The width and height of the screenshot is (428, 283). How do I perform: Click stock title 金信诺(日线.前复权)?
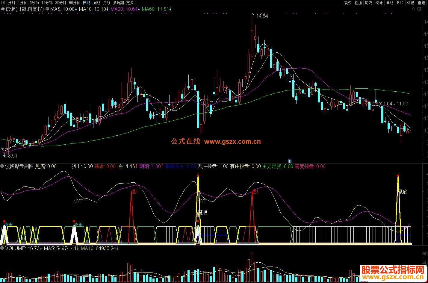coord(22,9)
